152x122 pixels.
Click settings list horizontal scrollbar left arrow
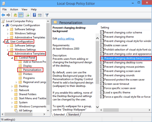(x=101, y=110)
